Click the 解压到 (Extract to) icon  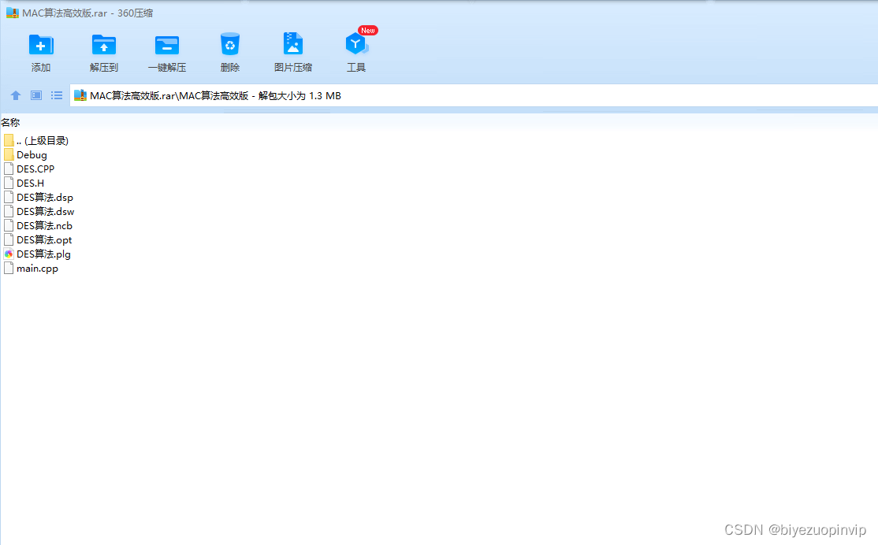[103, 45]
